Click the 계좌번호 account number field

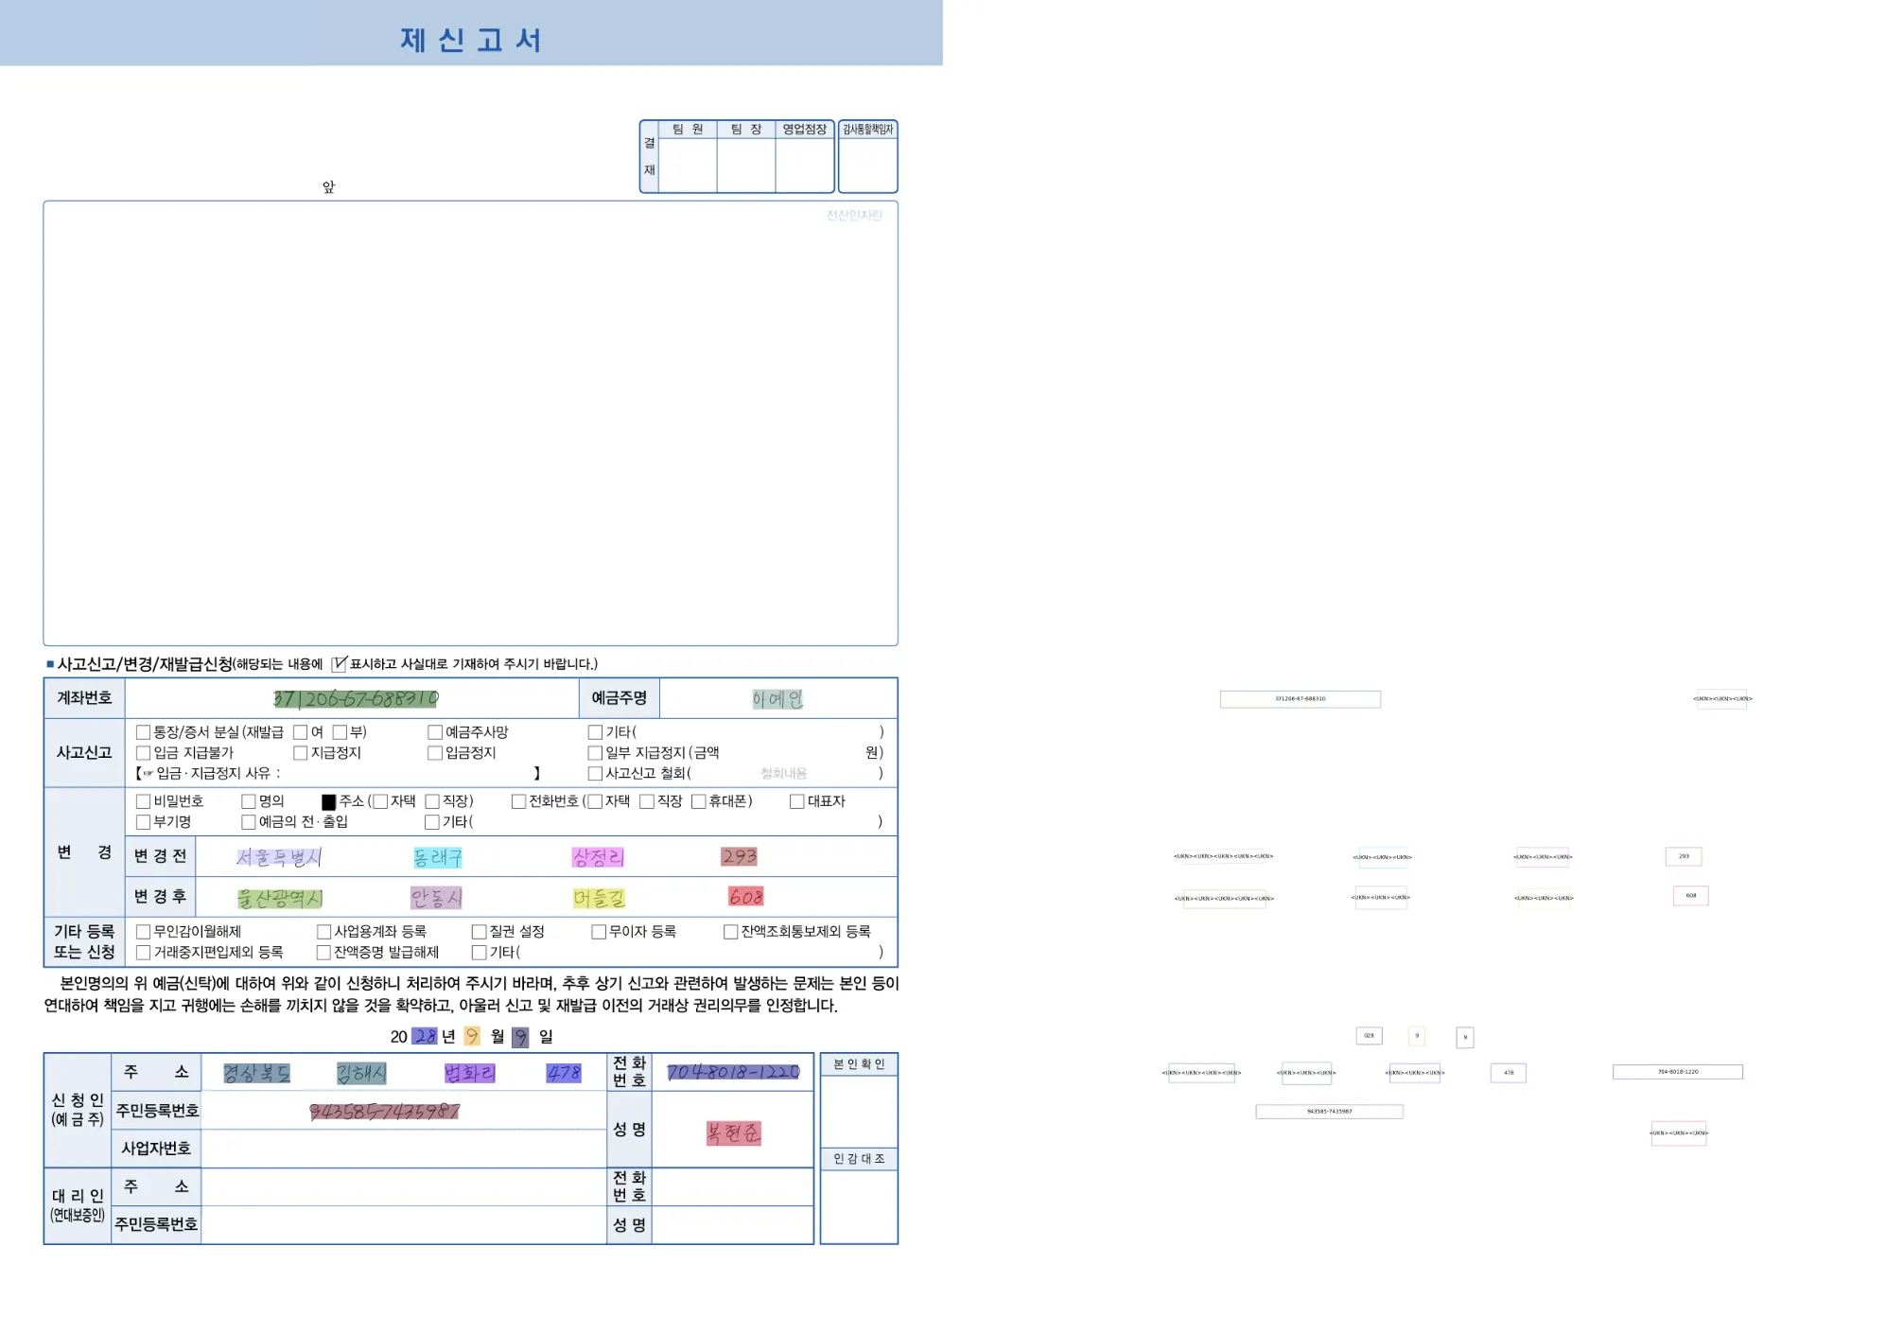(356, 699)
